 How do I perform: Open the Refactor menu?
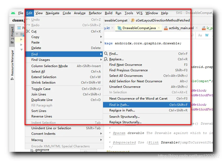coord(95,13)
